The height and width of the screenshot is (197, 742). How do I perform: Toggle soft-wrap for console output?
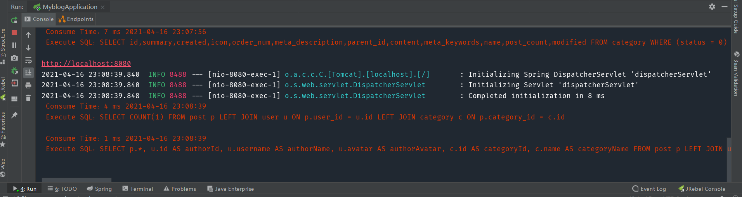(28, 60)
